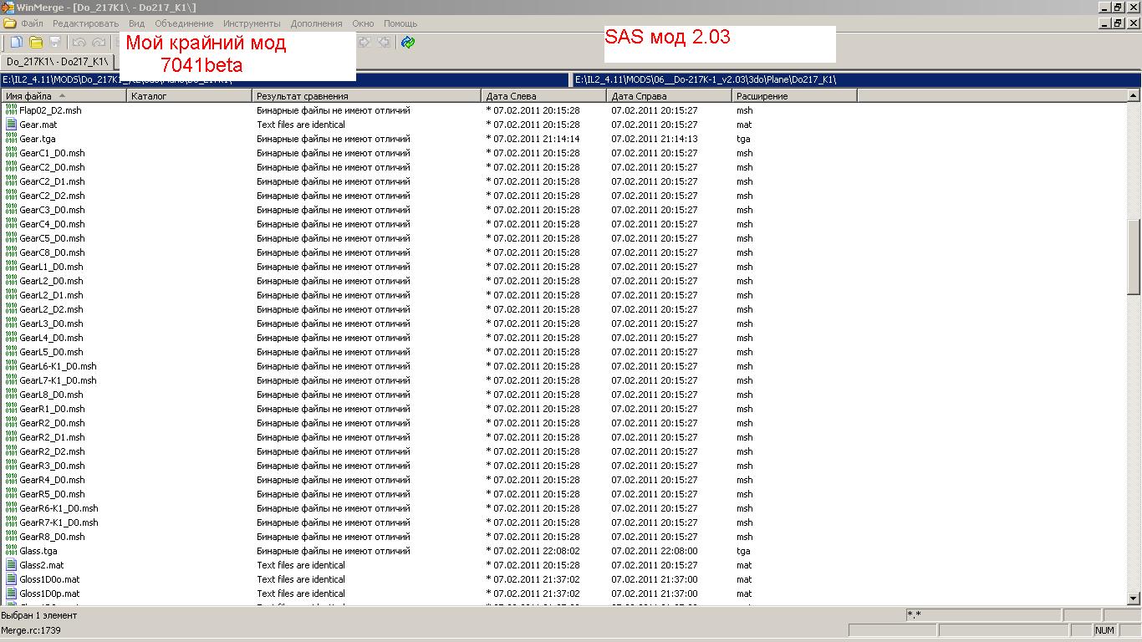This screenshot has height=642, width=1142.
Task: Select the Do_217K1\ - Do217_K1\ document tab
Action: (57, 62)
